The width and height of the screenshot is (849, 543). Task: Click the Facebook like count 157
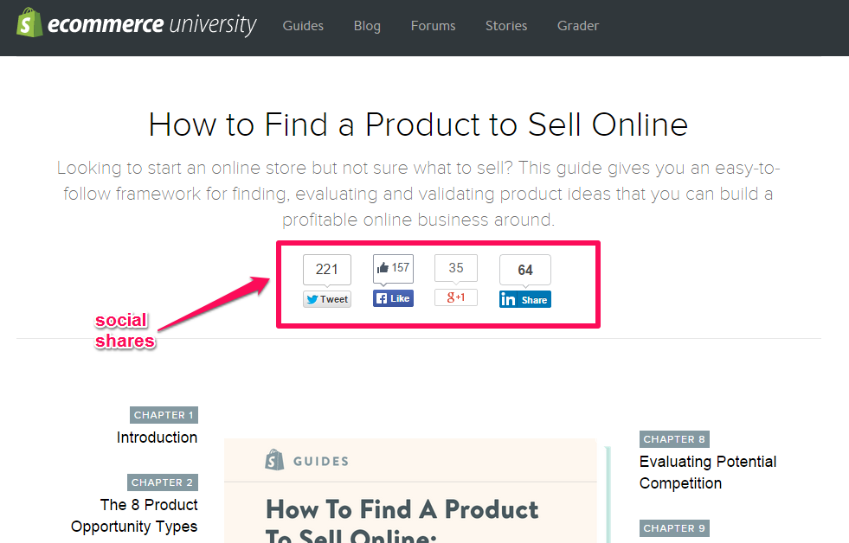pyautogui.click(x=393, y=268)
